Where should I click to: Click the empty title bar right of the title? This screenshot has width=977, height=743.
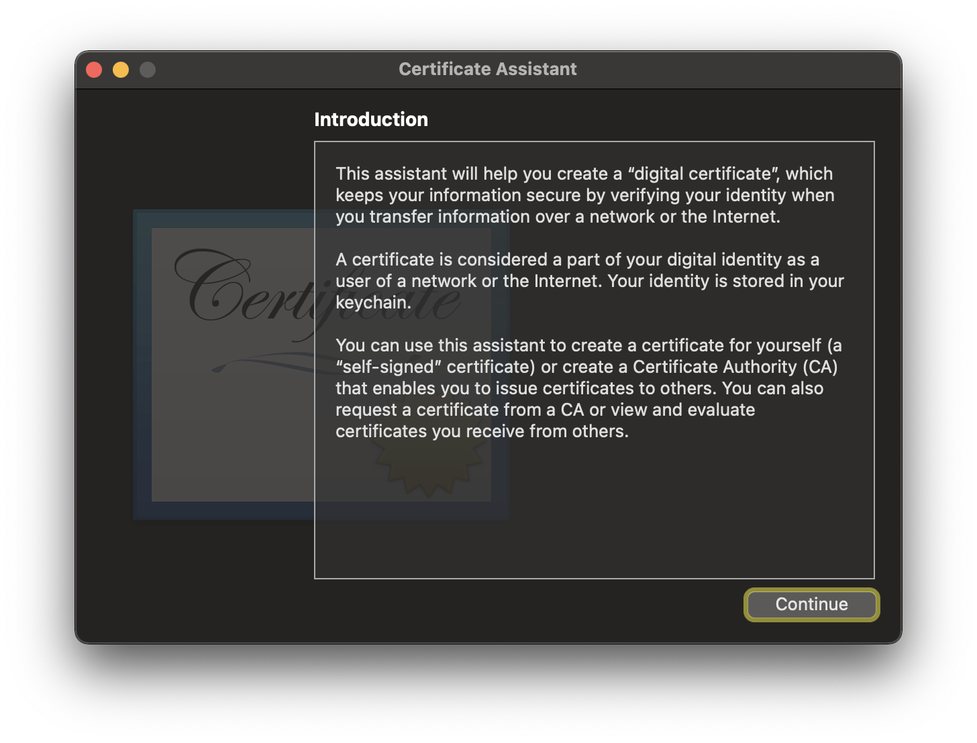coord(738,70)
